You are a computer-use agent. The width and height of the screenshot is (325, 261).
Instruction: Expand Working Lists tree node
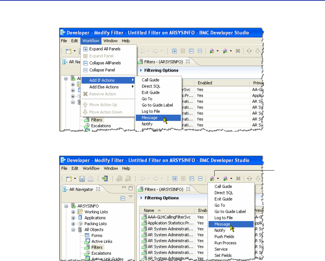pos(73,212)
